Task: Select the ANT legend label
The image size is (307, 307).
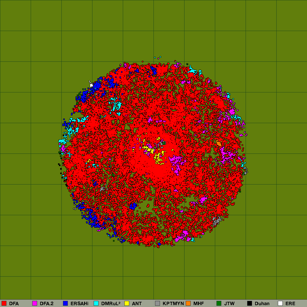Action: click(x=137, y=304)
